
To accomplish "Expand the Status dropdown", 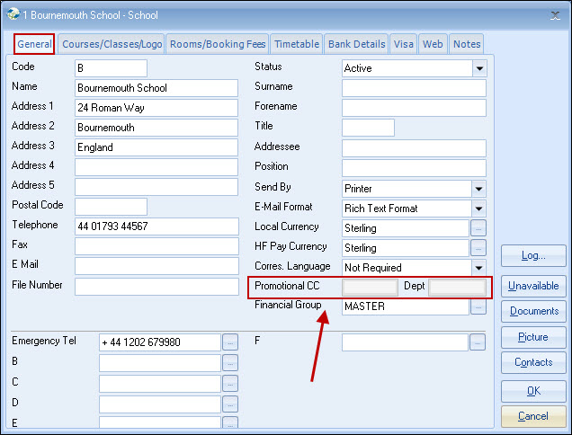I will tap(478, 68).
